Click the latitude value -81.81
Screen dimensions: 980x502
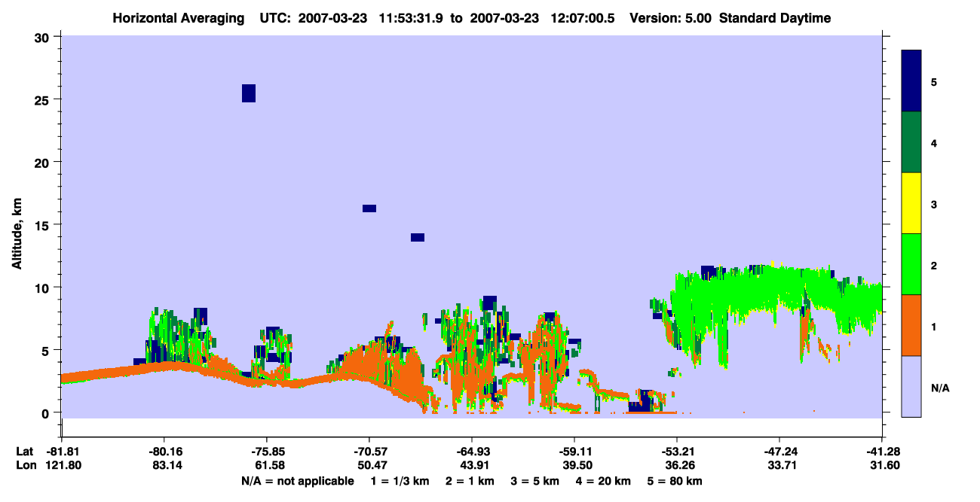point(61,452)
